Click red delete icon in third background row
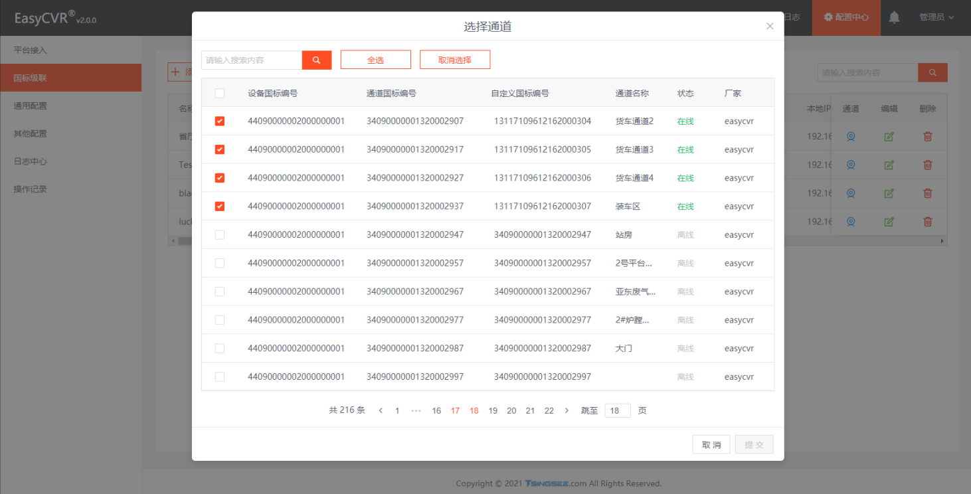The width and height of the screenshot is (971, 494). click(928, 193)
